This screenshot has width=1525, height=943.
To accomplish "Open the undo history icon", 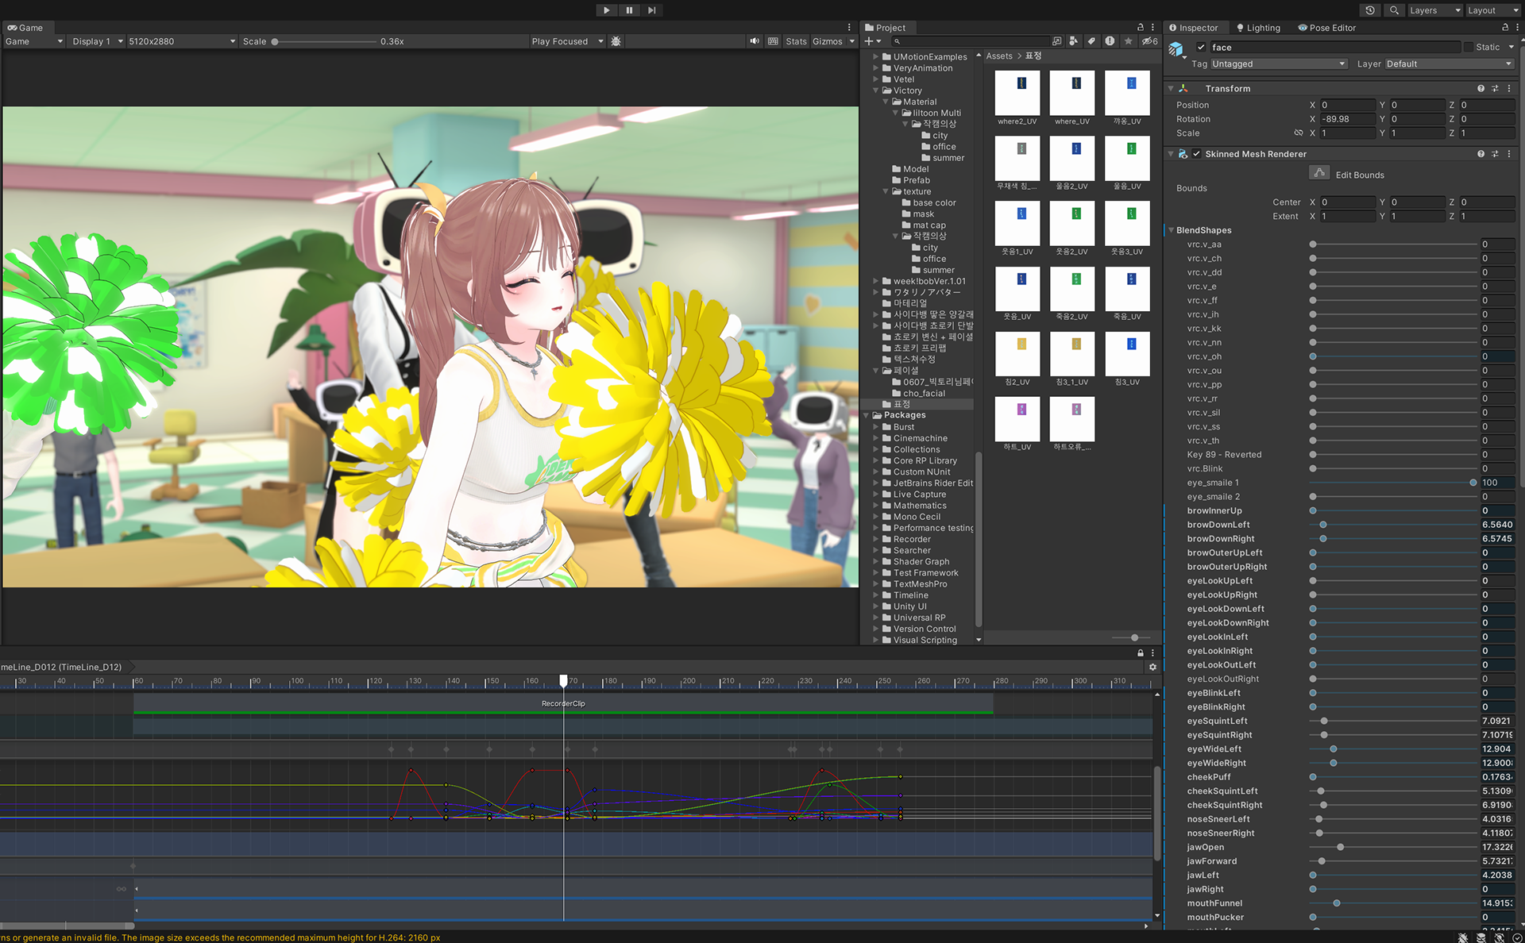I will click(1370, 10).
